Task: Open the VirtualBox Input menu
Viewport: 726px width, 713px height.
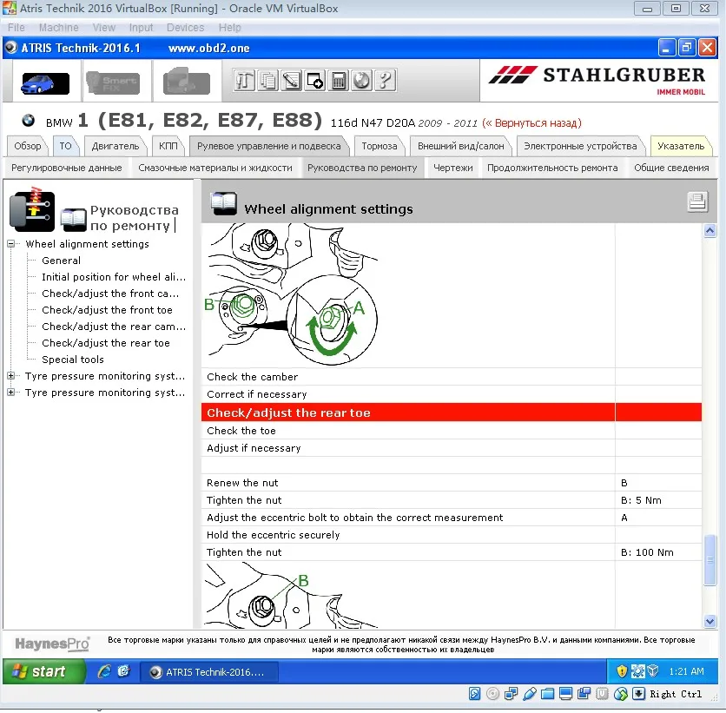Action: [x=141, y=28]
